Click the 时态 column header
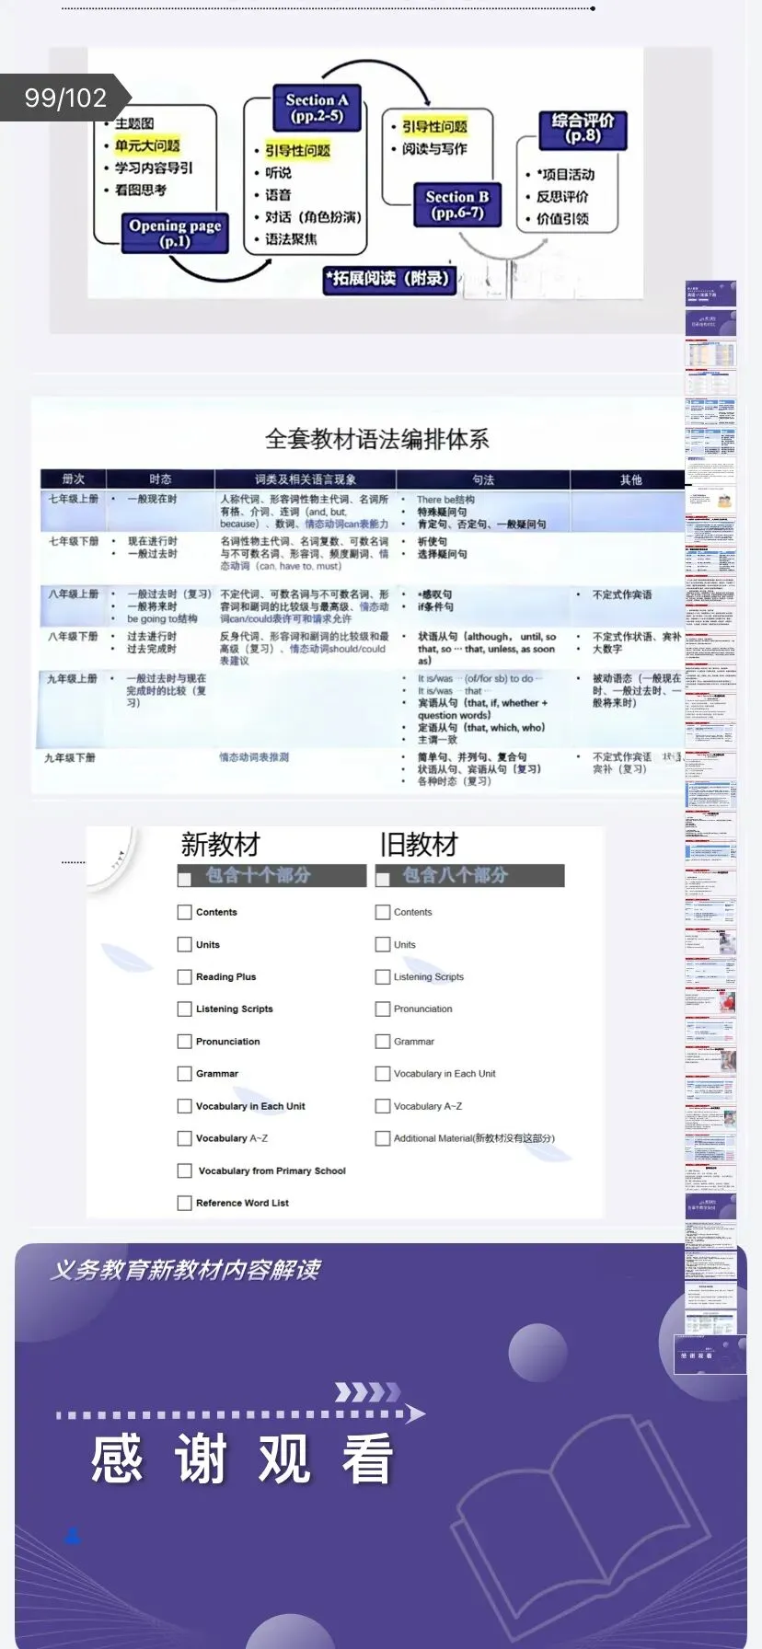This screenshot has height=1649, width=762. pyautogui.click(x=161, y=479)
